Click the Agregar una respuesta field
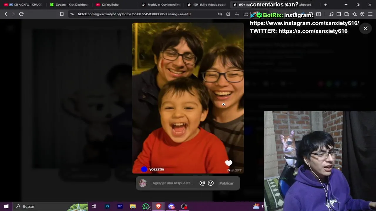This screenshot has height=211, width=376. click(x=173, y=183)
